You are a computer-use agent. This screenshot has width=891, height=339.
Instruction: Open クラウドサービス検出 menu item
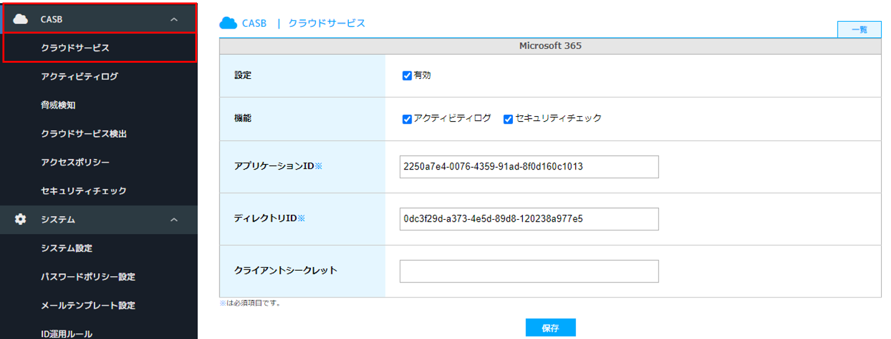coord(84,133)
